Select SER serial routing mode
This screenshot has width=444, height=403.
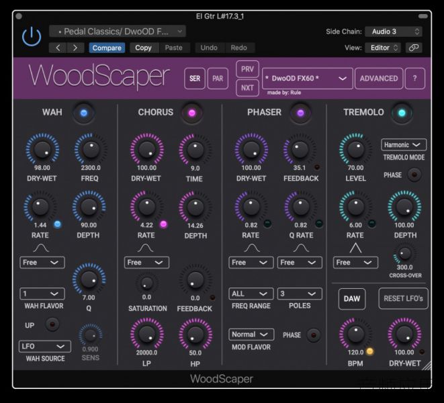coord(195,79)
